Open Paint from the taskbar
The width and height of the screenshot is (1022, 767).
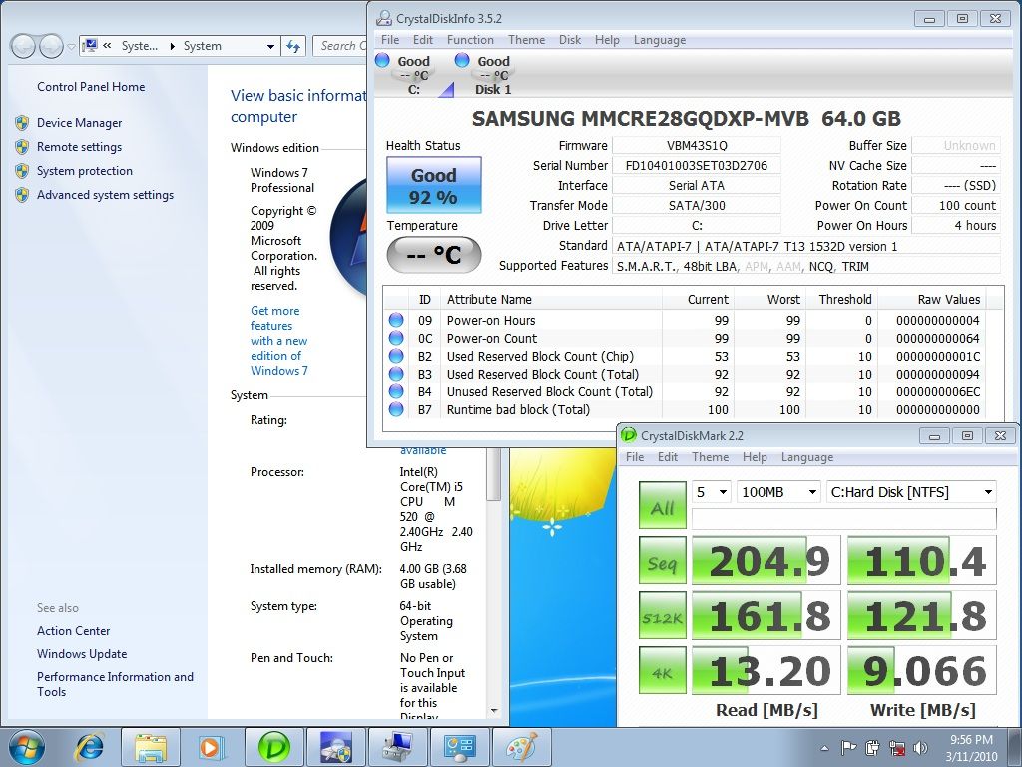pyautogui.click(x=521, y=746)
